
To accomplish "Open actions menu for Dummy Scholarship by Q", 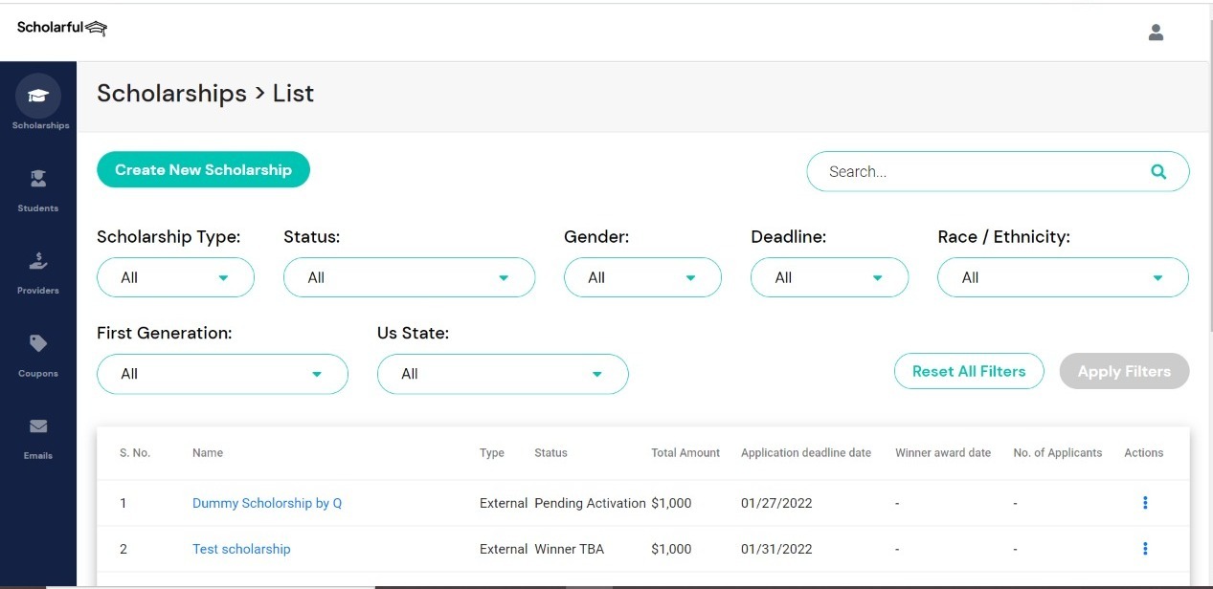I will click(1145, 503).
